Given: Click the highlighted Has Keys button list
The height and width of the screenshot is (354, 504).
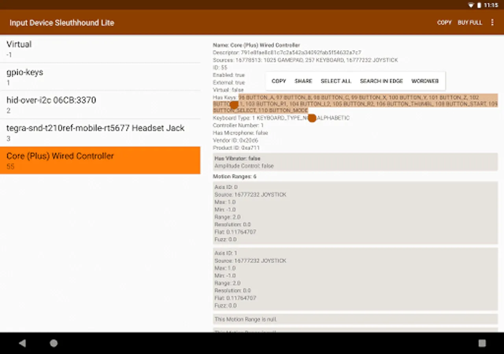Looking at the screenshot, I should 355,104.
